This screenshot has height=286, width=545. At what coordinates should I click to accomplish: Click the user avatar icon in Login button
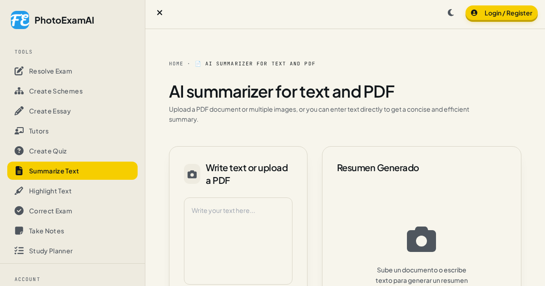(x=474, y=13)
